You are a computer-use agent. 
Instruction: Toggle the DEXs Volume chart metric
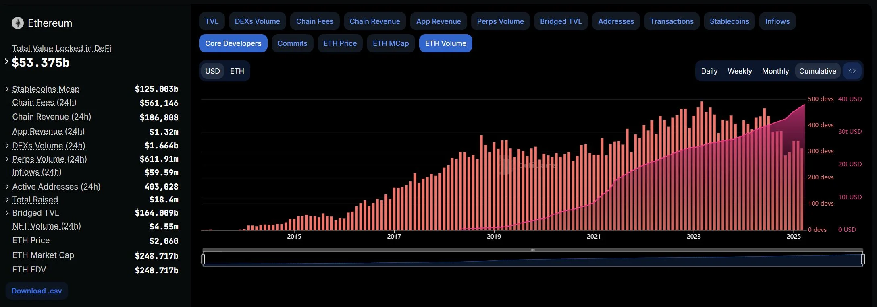click(258, 21)
